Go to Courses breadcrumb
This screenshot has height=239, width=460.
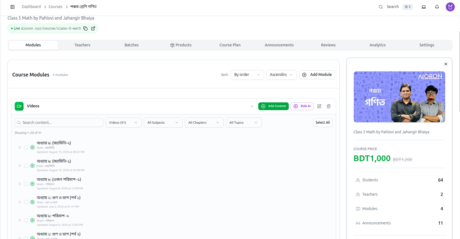55,7
